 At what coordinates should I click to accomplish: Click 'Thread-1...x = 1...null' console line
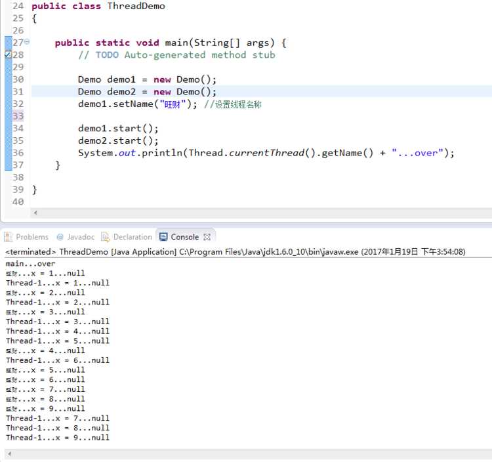pos(58,283)
